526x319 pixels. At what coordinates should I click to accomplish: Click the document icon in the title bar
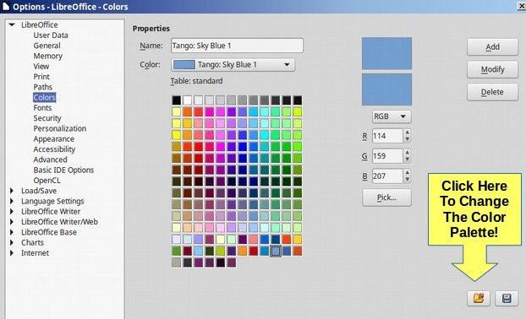click(x=6, y=7)
